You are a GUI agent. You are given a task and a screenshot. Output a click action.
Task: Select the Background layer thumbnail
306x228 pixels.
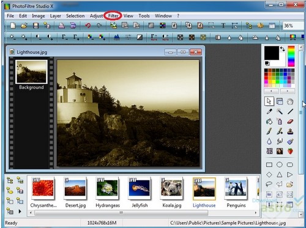pyautogui.click(x=31, y=72)
